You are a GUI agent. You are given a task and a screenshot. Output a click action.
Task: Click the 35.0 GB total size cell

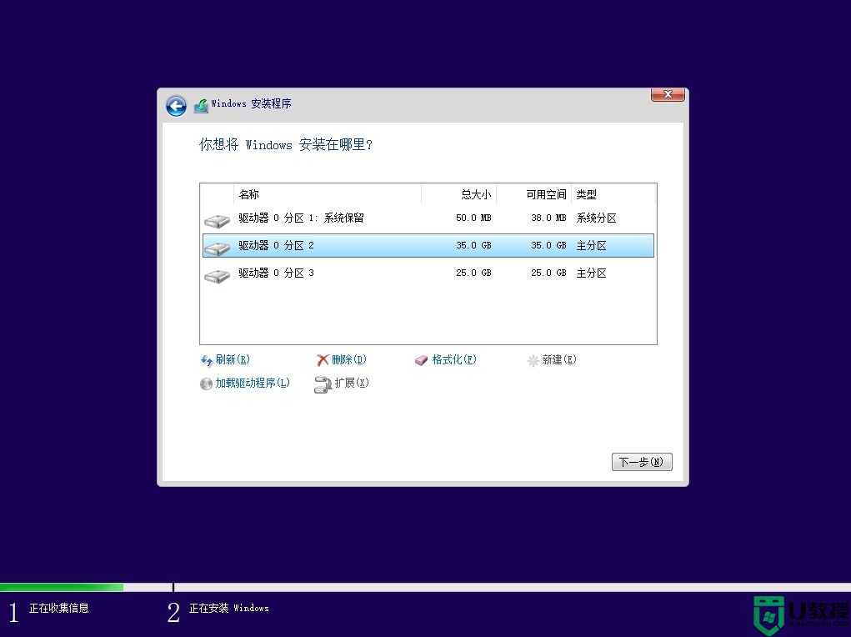click(473, 245)
